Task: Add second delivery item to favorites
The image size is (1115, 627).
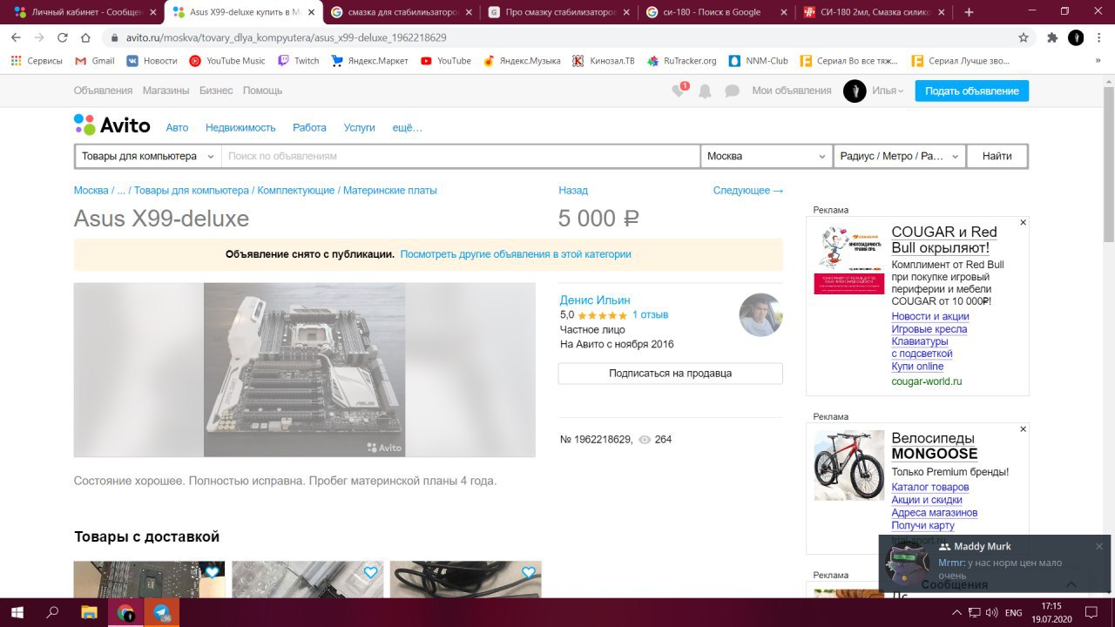Action: coord(370,572)
